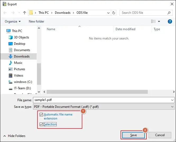Click the Pictures icon in sidebar
The height and width of the screenshot is (142, 176).
pos(11,69)
